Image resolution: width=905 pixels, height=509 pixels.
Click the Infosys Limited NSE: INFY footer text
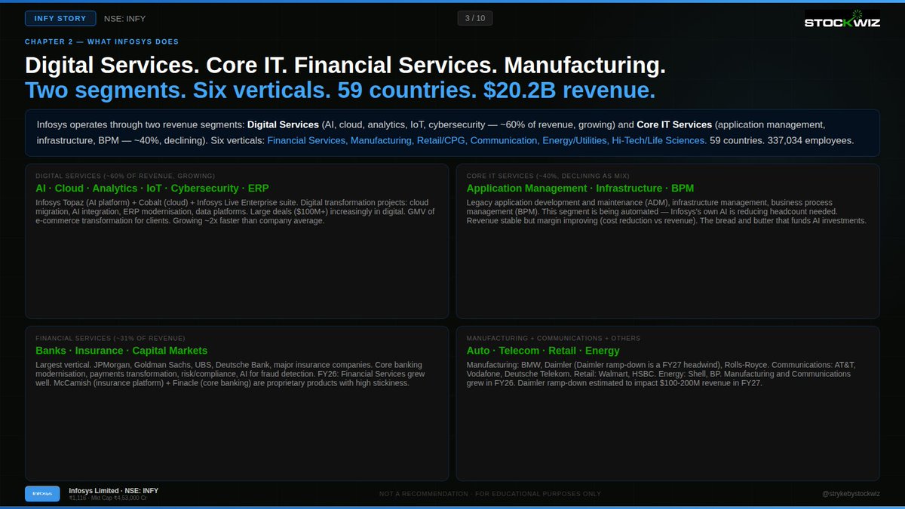[114, 490]
